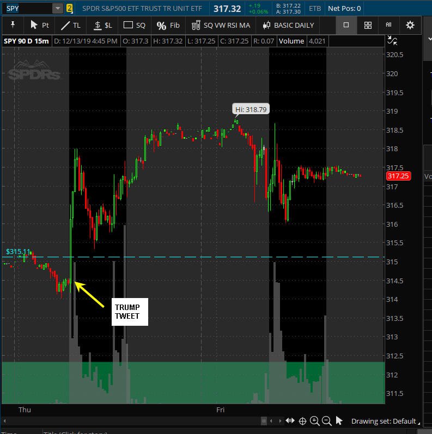
Task: Open the BASIC DAILY chart style
Action: (288, 26)
